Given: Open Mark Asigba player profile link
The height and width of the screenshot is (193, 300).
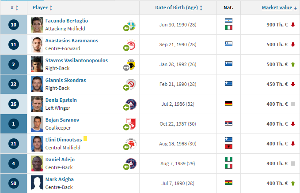Looking at the screenshot, I should click(x=60, y=179).
